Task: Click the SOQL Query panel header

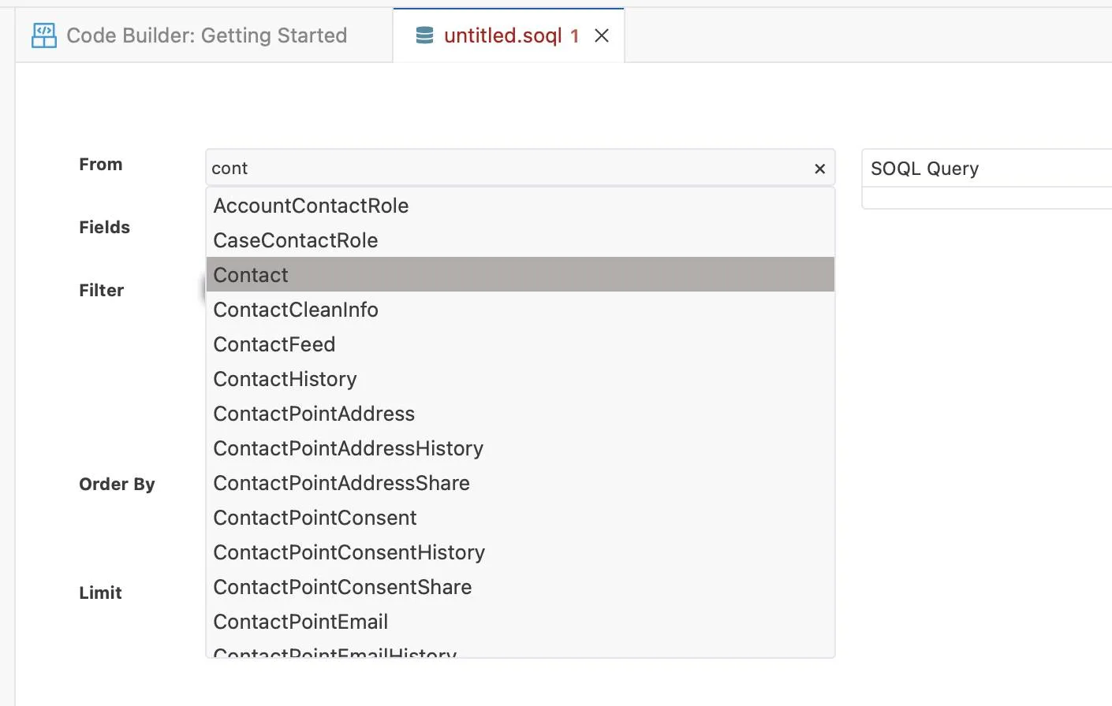Action: click(x=986, y=169)
